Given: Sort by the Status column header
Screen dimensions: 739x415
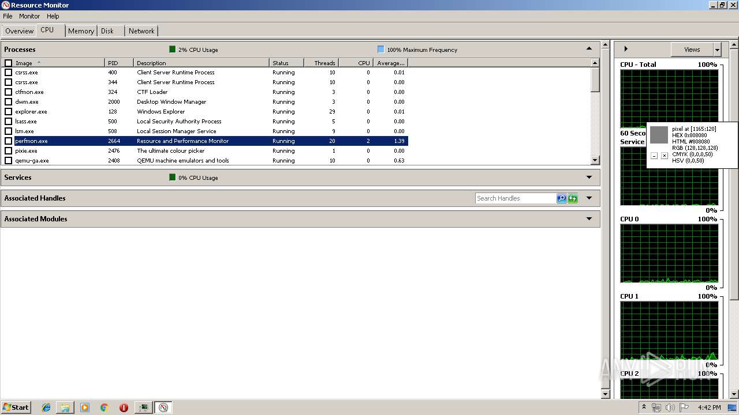Looking at the screenshot, I should pyautogui.click(x=287, y=63).
